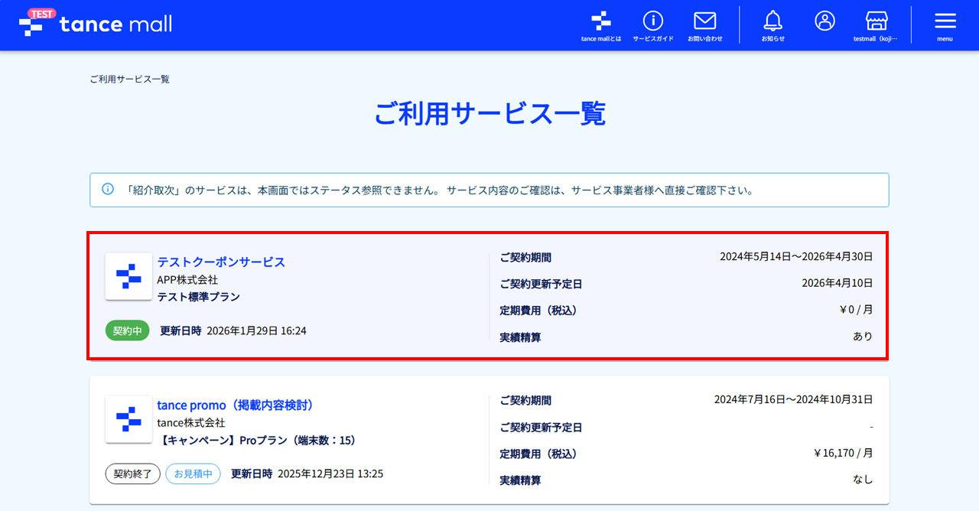979x511 pixels.
Task: Click the 紹介取次 notice banner text
Action: (441, 190)
